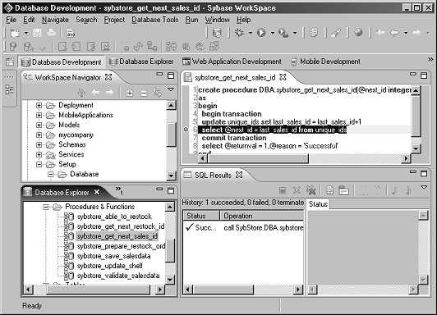Click the Link with Editor icon in Navigator
This screenshot has height=315, width=437.
click(157, 92)
